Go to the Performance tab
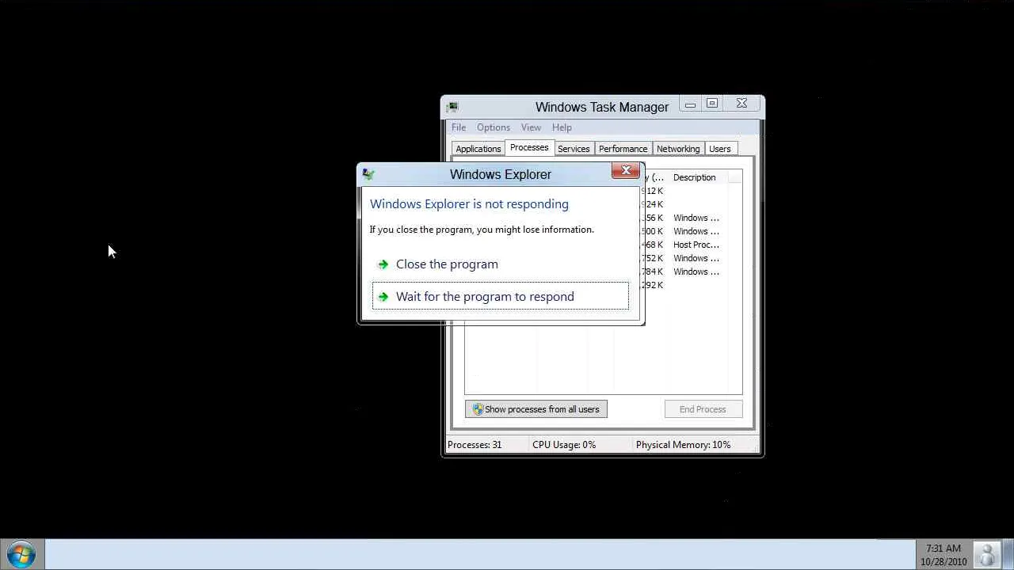Screen dimensions: 1014x570 click(623, 149)
